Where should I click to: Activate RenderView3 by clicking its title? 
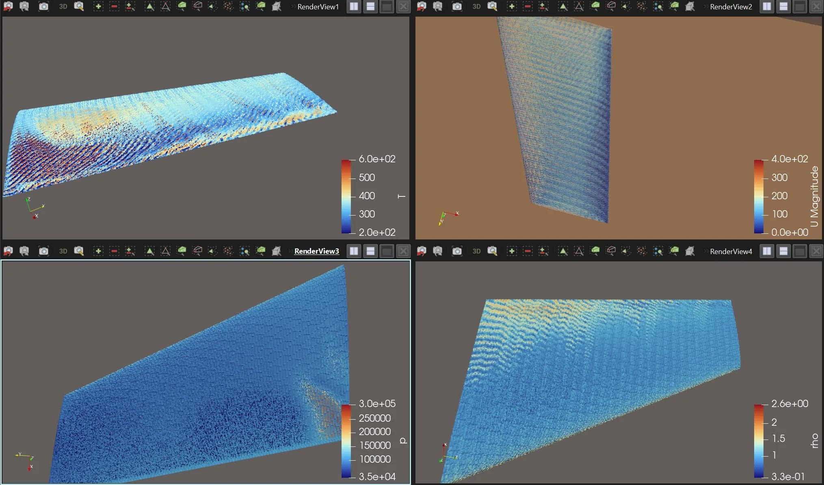point(316,251)
